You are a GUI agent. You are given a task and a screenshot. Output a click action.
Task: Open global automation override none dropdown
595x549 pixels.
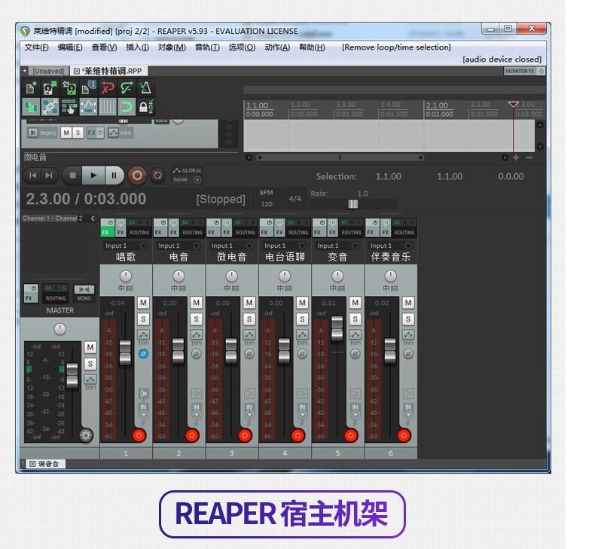click(x=187, y=179)
